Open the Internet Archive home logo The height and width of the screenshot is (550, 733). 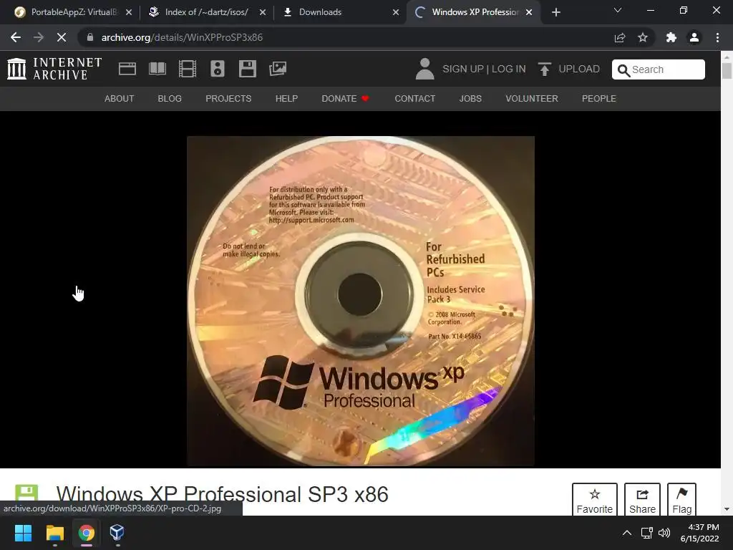click(x=54, y=69)
